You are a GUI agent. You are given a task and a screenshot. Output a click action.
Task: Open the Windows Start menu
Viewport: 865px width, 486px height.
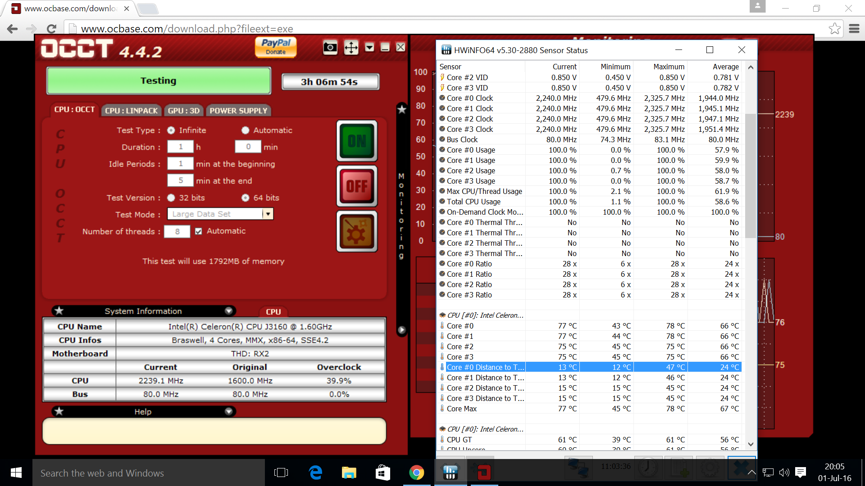16,472
